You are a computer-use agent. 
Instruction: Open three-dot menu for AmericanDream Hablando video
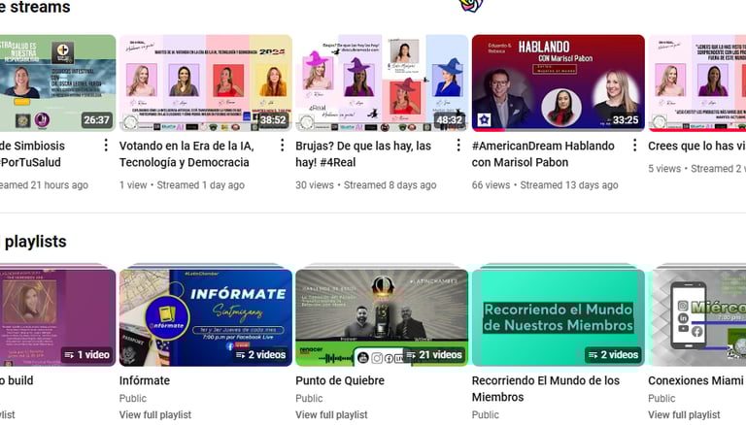pos(634,146)
